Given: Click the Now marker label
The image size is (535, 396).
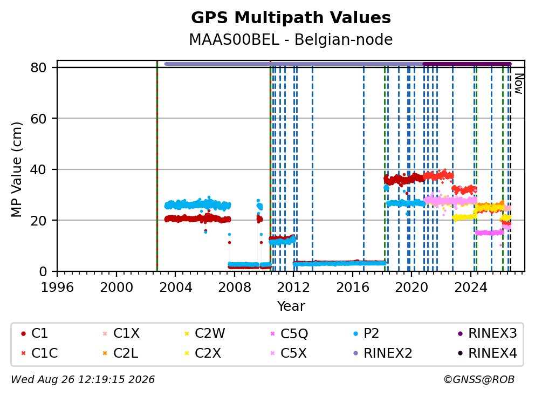Looking at the screenshot, I should click(519, 84).
